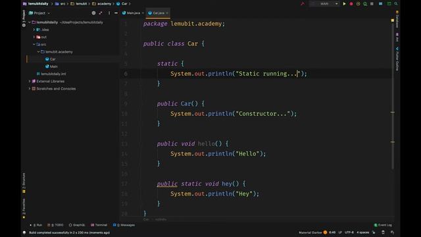Expand External Libraries node
421x237 pixels.
point(30,81)
